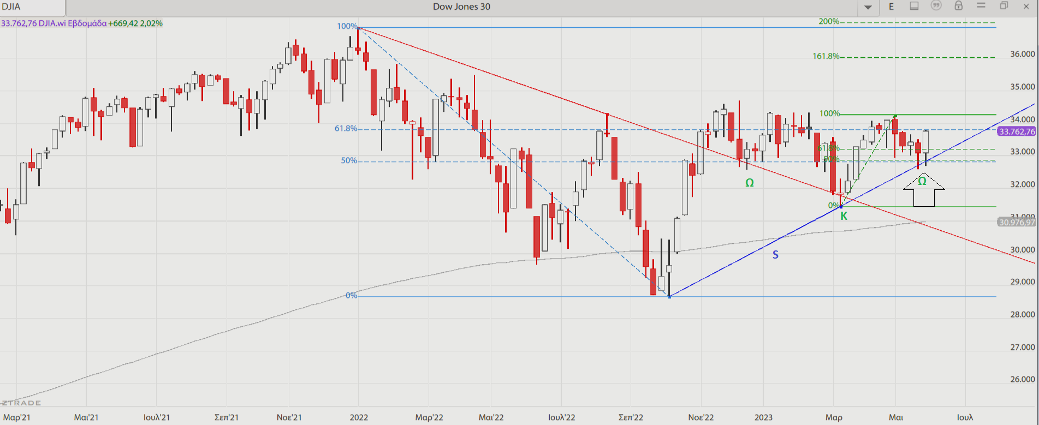Select the Ω annotation inside the arrow
Screen dimensions: 1039x425
[922, 181]
